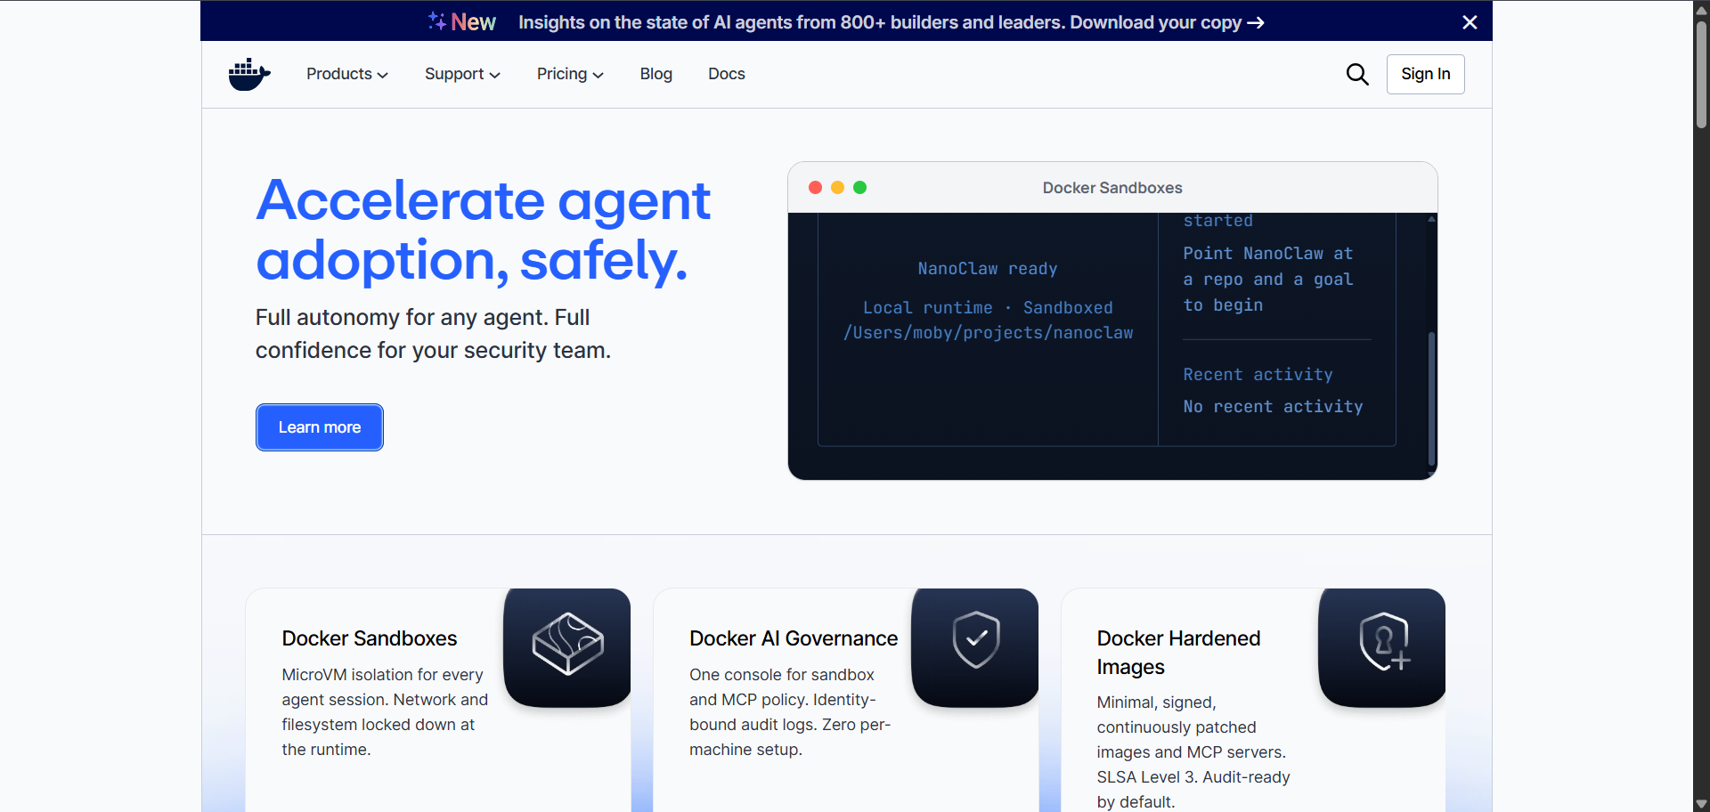
Task: Click 'Local runtime · Sandboxed' terminal text
Action: point(988,308)
